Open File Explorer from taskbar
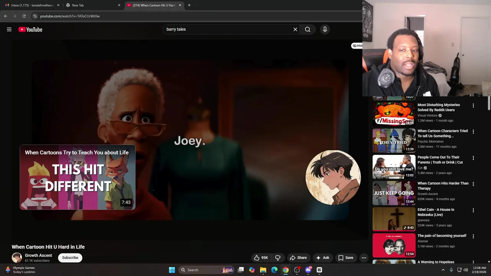Image resolution: width=491 pixels, height=276 pixels. pos(263,270)
